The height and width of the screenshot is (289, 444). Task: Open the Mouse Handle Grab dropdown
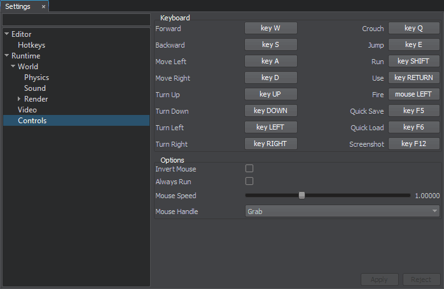(342, 211)
